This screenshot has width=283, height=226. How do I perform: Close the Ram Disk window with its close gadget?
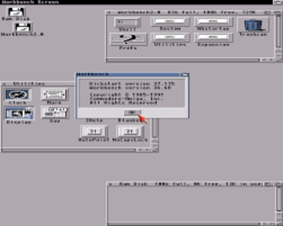(x=110, y=184)
